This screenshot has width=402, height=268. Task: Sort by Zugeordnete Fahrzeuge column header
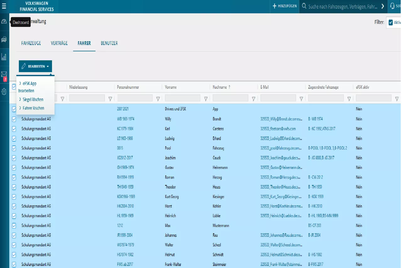pyautogui.click(x=323, y=87)
